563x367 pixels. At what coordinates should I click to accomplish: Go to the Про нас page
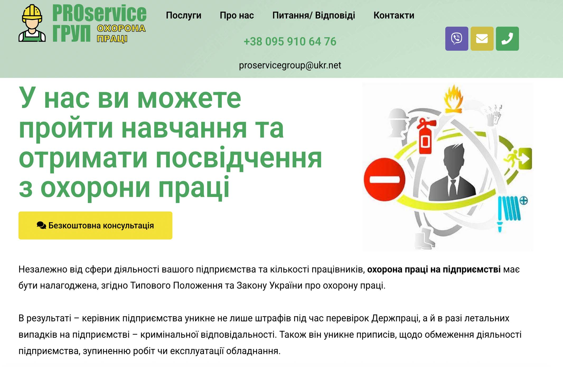(x=237, y=15)
